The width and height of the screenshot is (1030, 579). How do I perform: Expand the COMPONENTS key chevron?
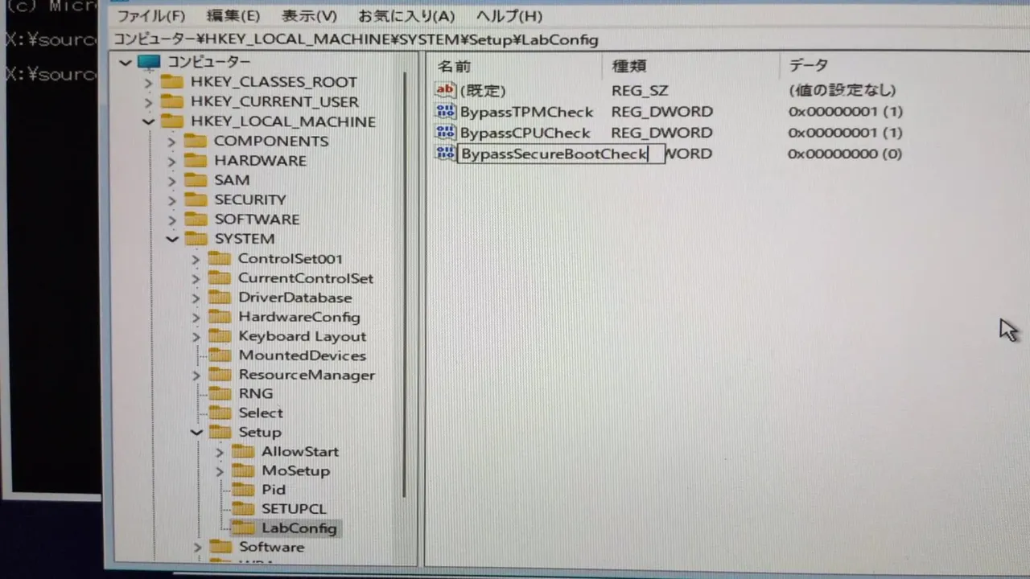[171, 142]
